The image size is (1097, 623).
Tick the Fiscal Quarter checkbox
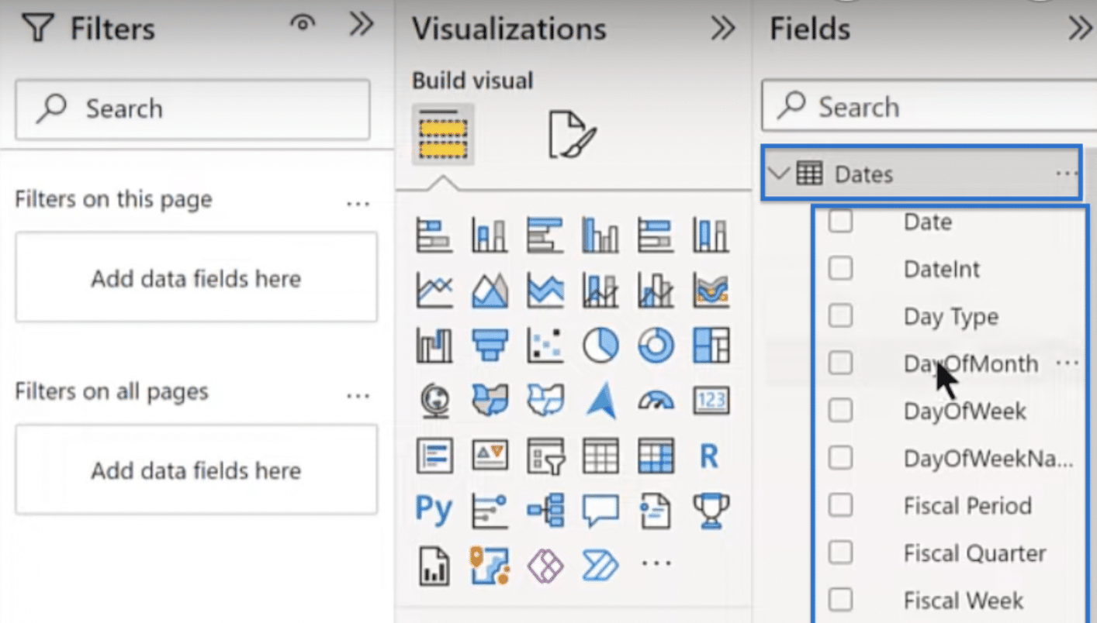pyautogui.click(x=840, y=552)
